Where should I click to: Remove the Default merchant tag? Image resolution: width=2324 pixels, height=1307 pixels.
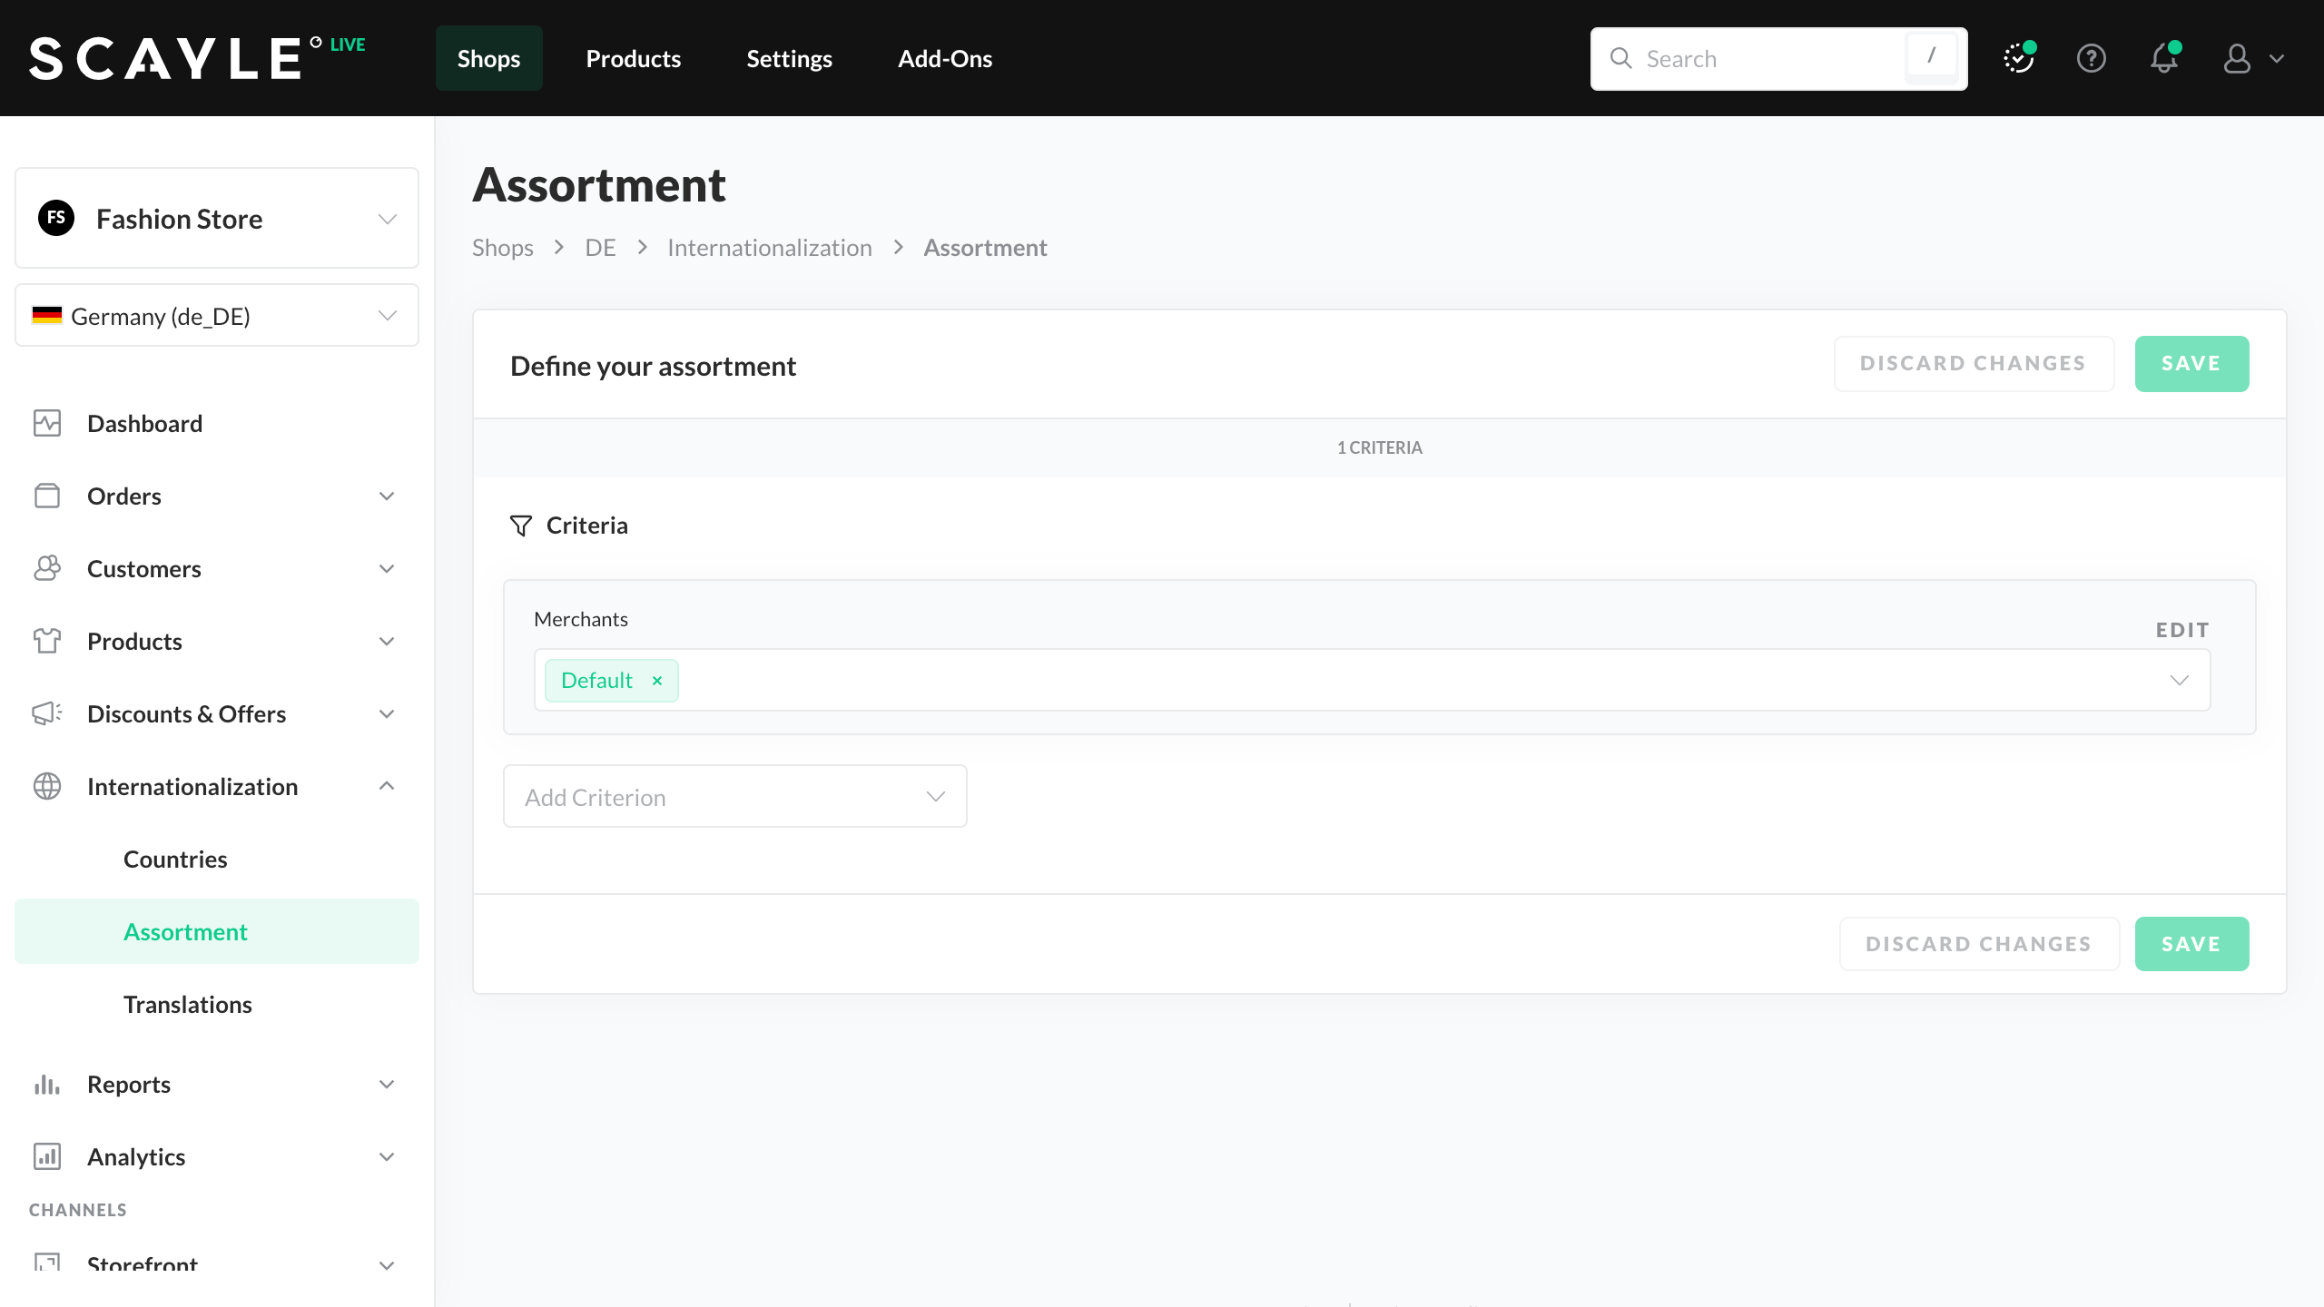click(x=657, y=681)
